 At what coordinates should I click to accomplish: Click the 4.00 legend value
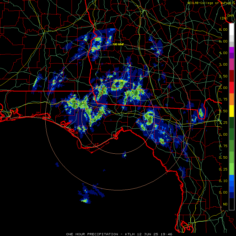pos(223,53)
